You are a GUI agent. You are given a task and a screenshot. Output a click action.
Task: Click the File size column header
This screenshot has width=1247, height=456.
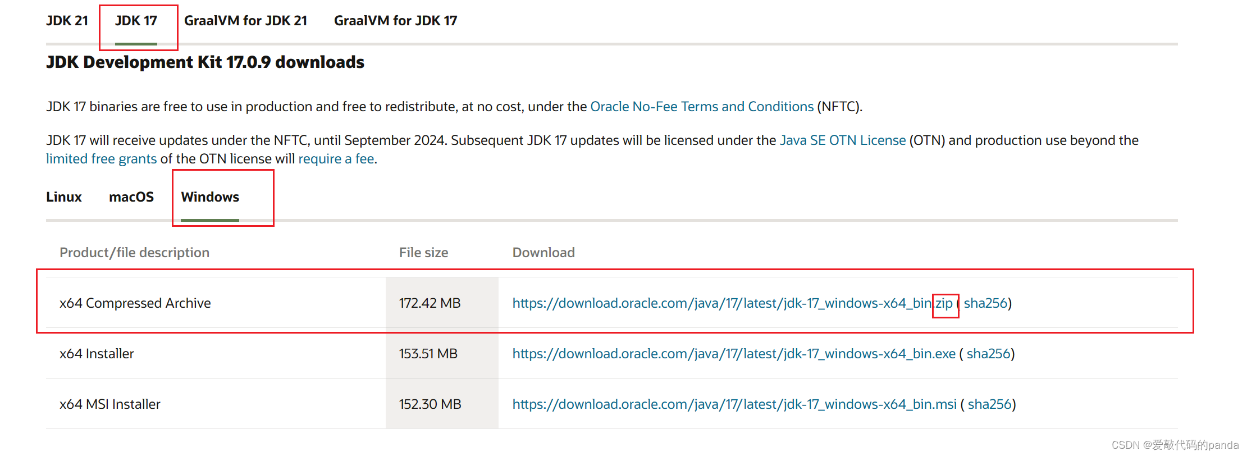pyautogui.click(x=424, y=253)
